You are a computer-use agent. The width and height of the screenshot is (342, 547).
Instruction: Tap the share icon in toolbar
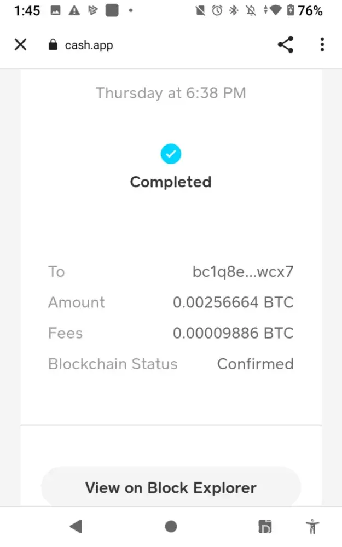click(286, 45)
